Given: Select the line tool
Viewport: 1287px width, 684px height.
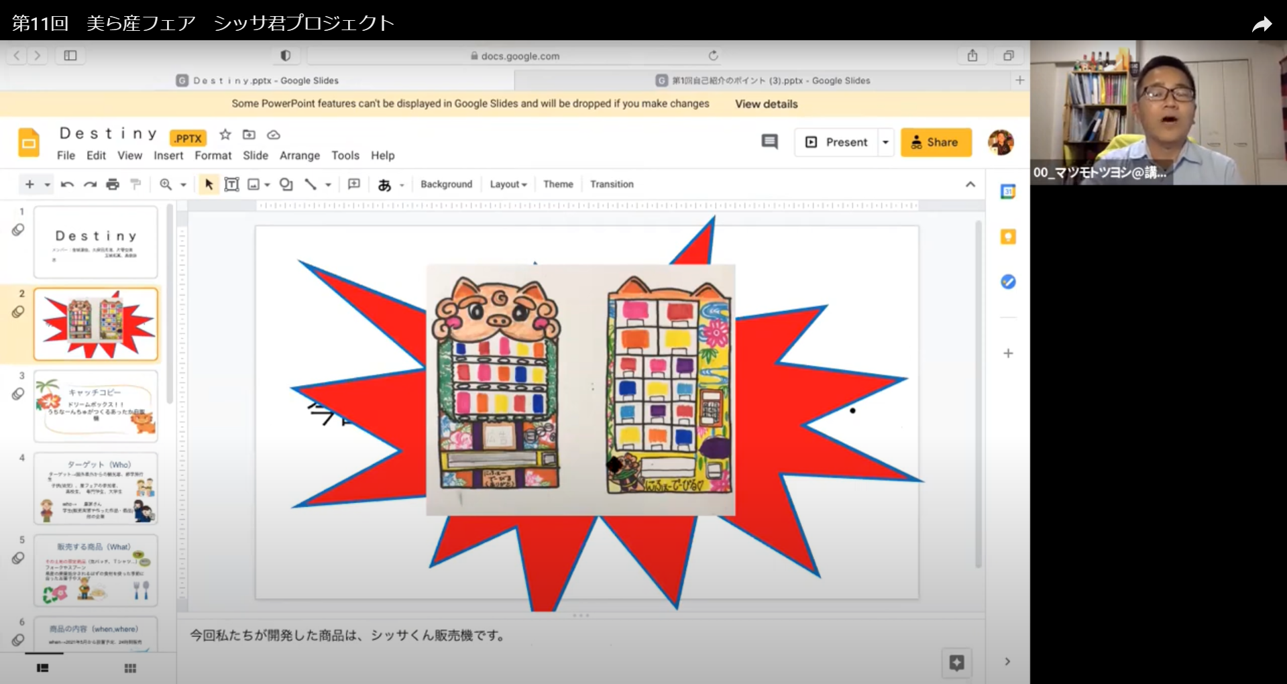Looking at the screenshot, I should click(x=311, y=184).
